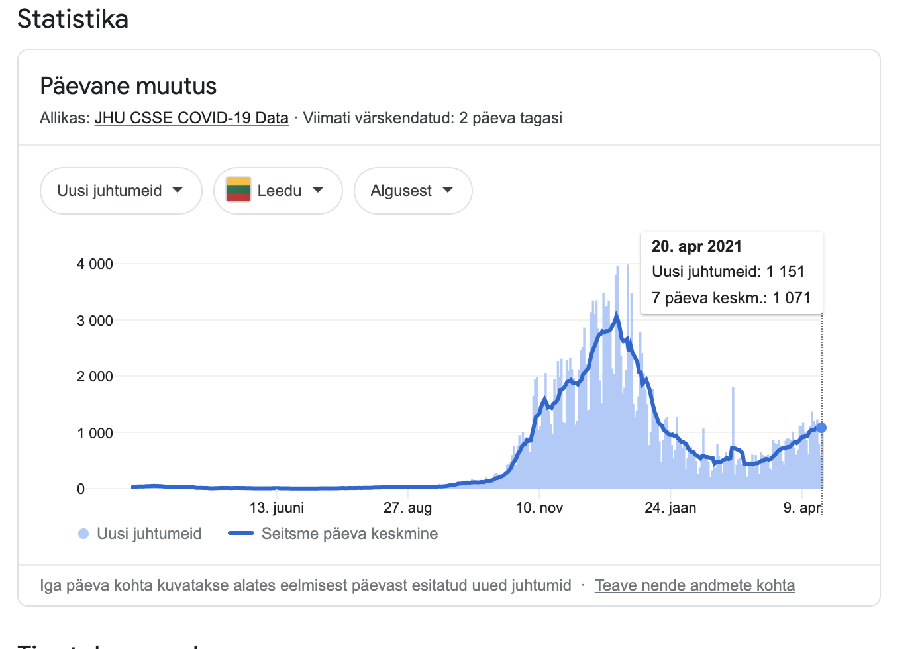Click the 9. apr x-axis label
The image size is (922, 649).
(801, 508)
